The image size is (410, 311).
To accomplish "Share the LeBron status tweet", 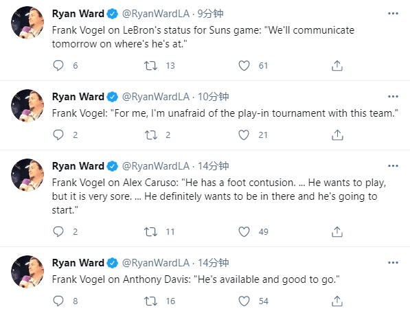I will tap(337, 66).
